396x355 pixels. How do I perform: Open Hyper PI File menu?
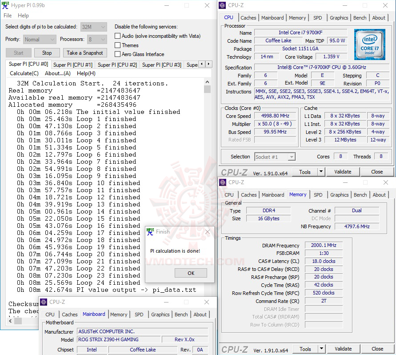(8, 16)
